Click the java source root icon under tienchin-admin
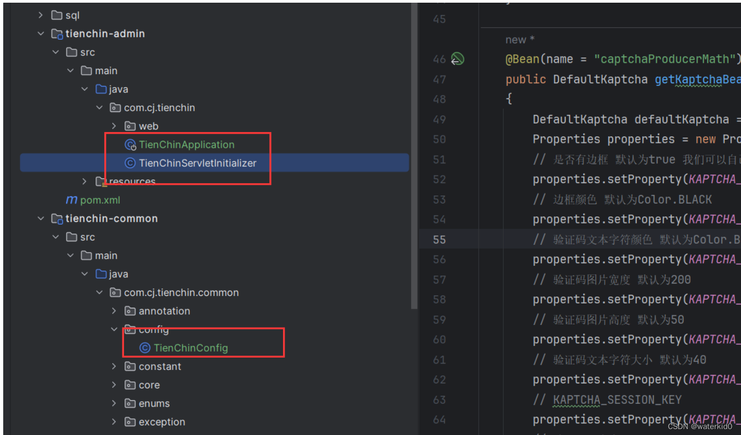The image size is (741, 435). point(101,89)
